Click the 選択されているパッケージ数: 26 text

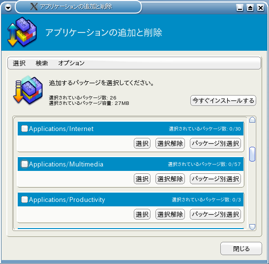(83, 98)
